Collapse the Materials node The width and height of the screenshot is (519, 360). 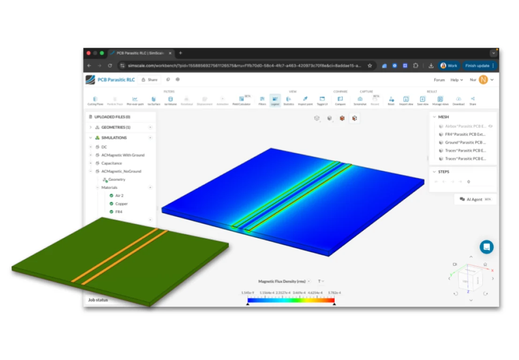(98, 187)
